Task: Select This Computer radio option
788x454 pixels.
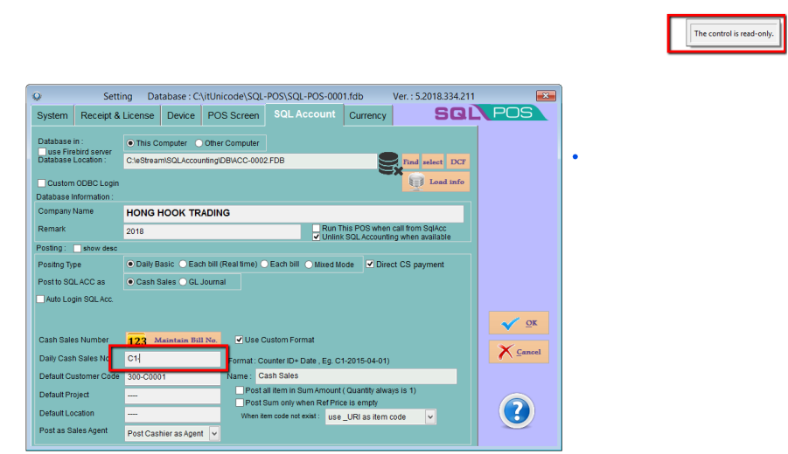Action: pos(157,143)
